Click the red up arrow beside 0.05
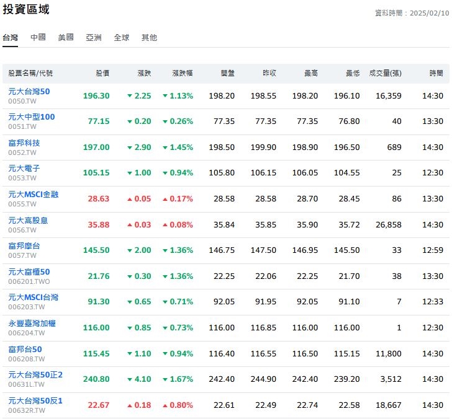452x419 pixels. click(x=129, y=199)
